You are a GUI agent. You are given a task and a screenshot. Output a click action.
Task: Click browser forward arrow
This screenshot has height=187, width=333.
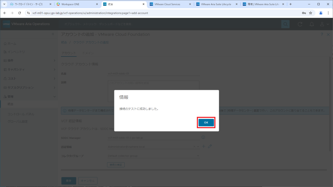[x=12, y=13]
